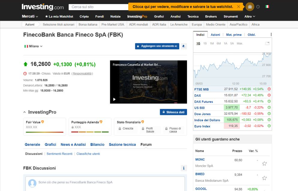Select the 6M chart timeframe
Viewport: 298px width, 191px height.
219,44
